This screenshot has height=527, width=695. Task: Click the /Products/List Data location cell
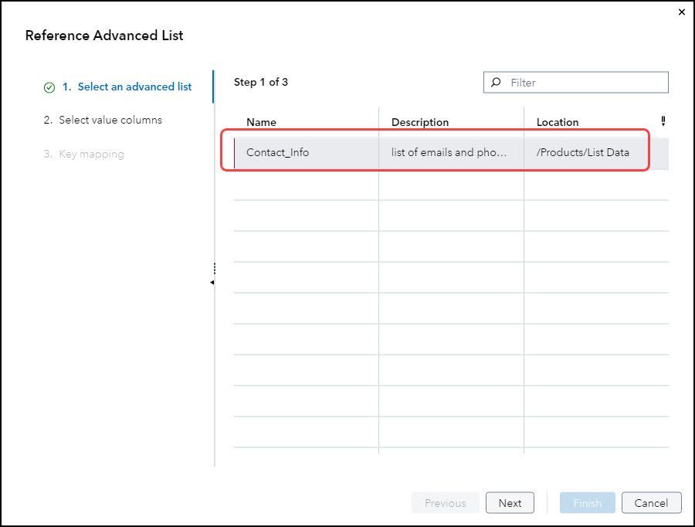(x=583, y=152)
